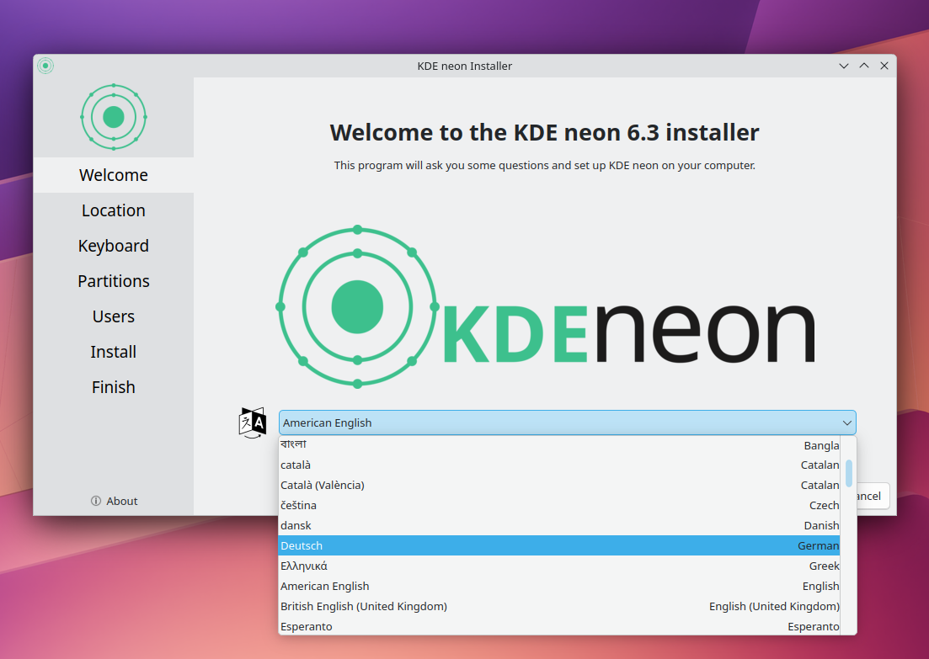Click the translation language icon
The height and width of the screenshot is (659, 929).
coord(253,423)
